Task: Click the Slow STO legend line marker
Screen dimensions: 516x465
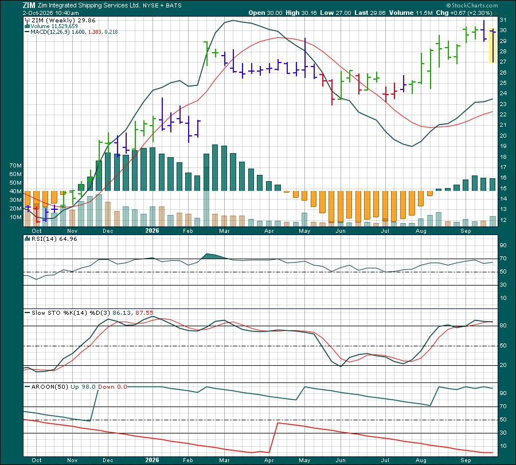Action: (x=28, y=312)
